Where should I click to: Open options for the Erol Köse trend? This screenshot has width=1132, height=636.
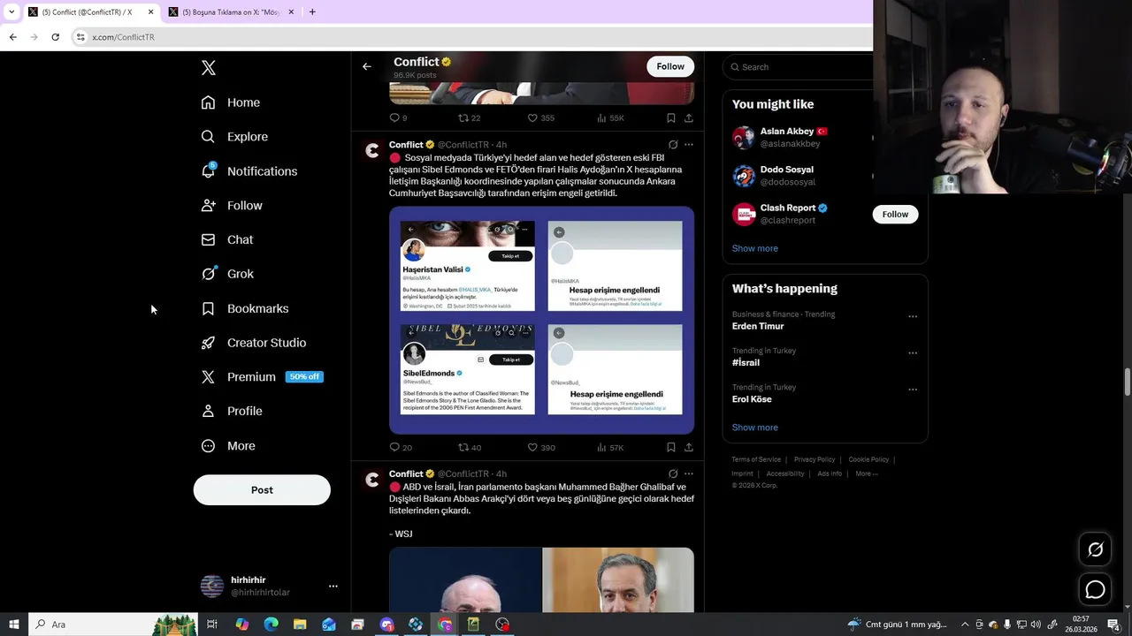click(x=913, y=390)
